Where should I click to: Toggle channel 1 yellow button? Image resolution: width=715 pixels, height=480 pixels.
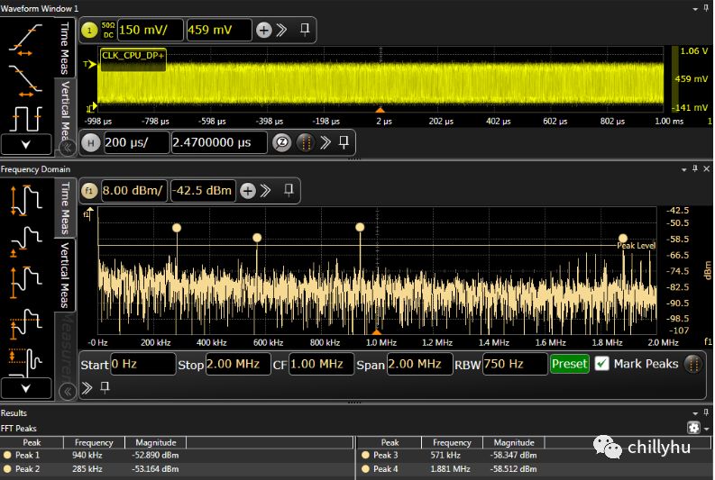(x=88, y=30)
